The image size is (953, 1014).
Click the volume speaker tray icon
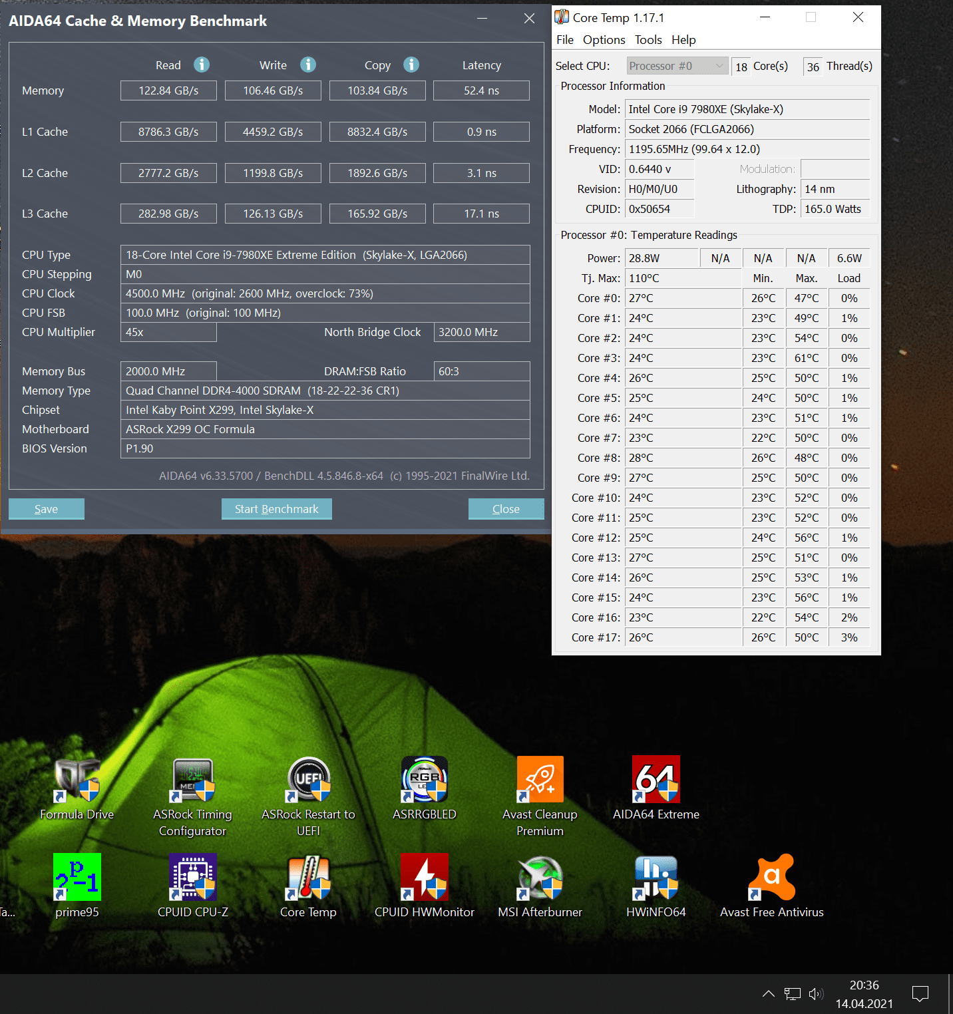pyautogui.click(x=816, y=994)
